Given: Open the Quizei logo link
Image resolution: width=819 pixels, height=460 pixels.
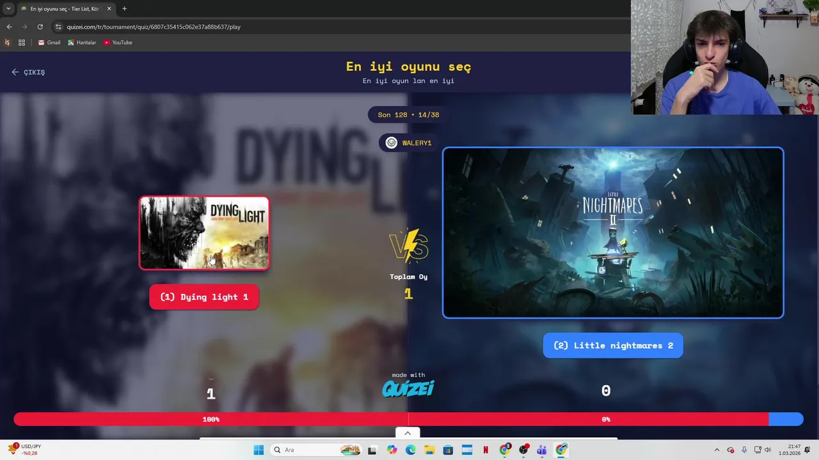Looking at the screenshot, I should [408, 388].
